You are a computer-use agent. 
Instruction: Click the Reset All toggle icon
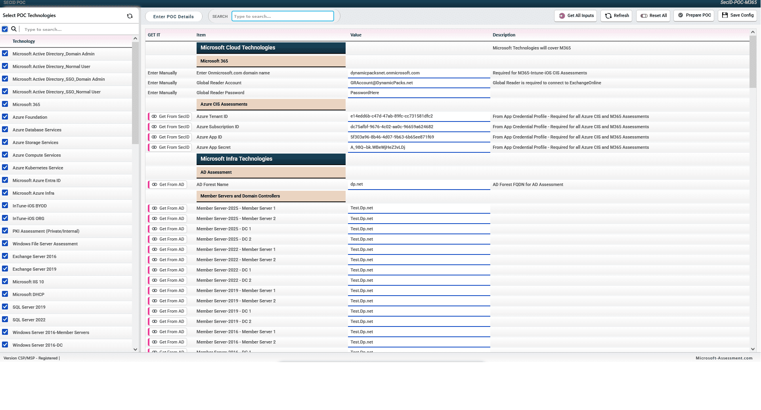(x=644, y=16)
